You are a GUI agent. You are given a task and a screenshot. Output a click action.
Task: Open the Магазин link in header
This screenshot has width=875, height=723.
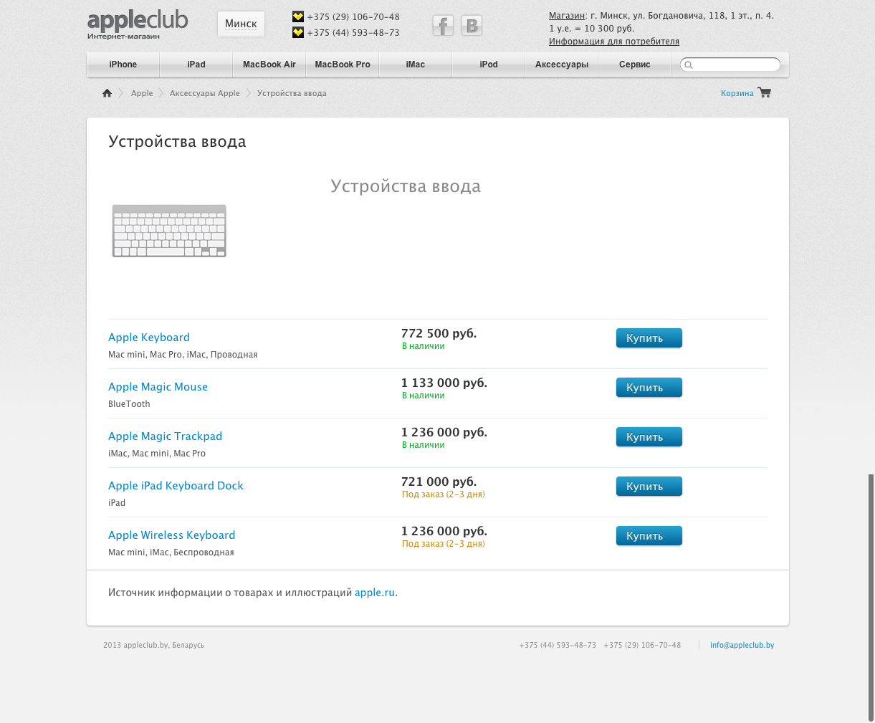(567, 16)
